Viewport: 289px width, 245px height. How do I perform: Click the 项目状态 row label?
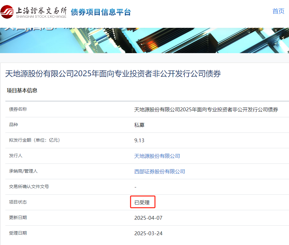[18, 202]
